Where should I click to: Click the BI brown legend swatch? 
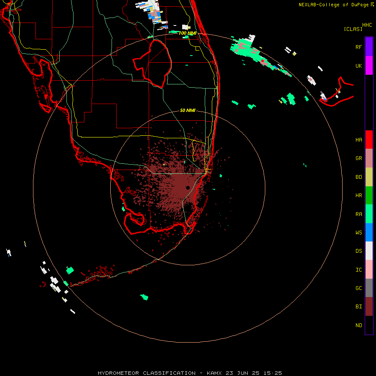tap(369, 307)
